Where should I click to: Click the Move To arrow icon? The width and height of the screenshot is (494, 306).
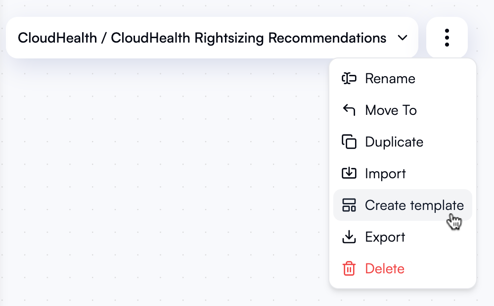click(x=349, y=110)
